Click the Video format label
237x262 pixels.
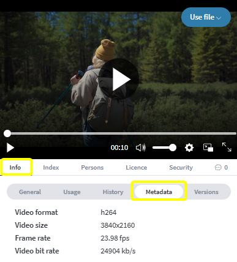point(36,212)
